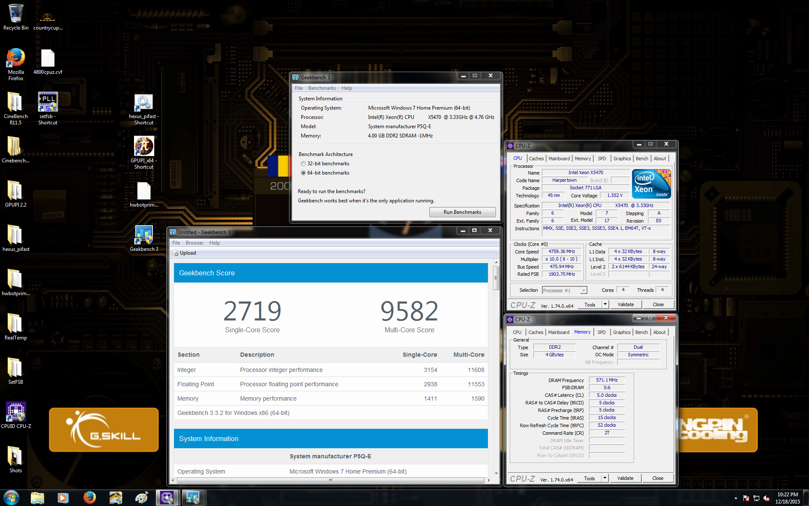The height and width of the screenshot is (506, 809).
Task: Click the DRAM Frequency value 571.1 MHz
Action: (x=607, y=380)
